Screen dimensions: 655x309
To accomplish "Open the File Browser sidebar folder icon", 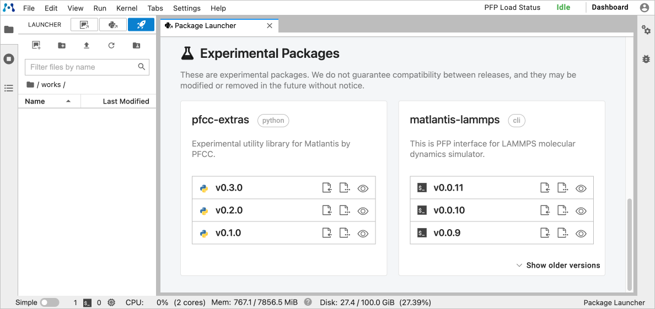I will [9, 29].
